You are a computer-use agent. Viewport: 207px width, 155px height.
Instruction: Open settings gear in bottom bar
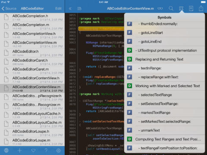point(58,150)
